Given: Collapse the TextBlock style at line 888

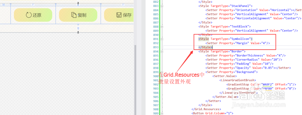Looking at the screenshot, I should pyautogui.click(x=162, y=26).
